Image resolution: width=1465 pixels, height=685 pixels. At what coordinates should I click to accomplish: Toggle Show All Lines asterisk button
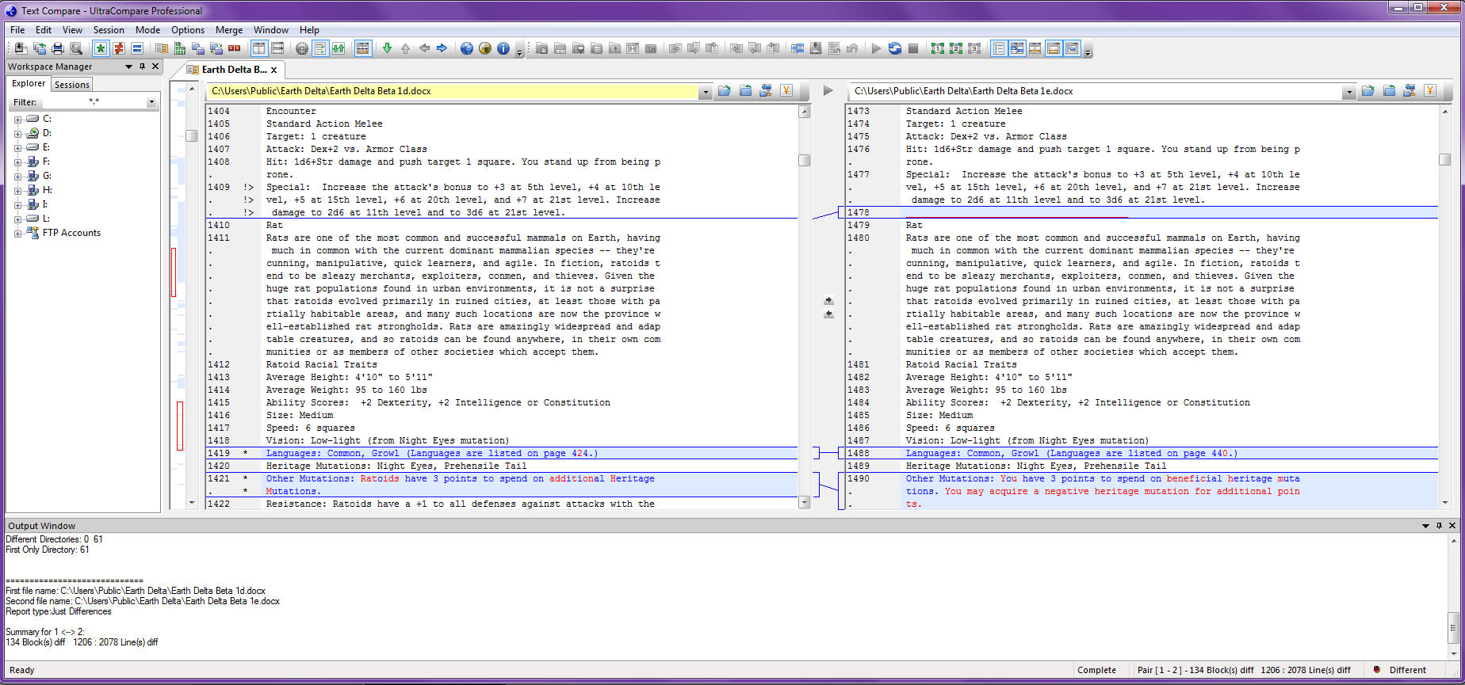(x=101, y=49)
